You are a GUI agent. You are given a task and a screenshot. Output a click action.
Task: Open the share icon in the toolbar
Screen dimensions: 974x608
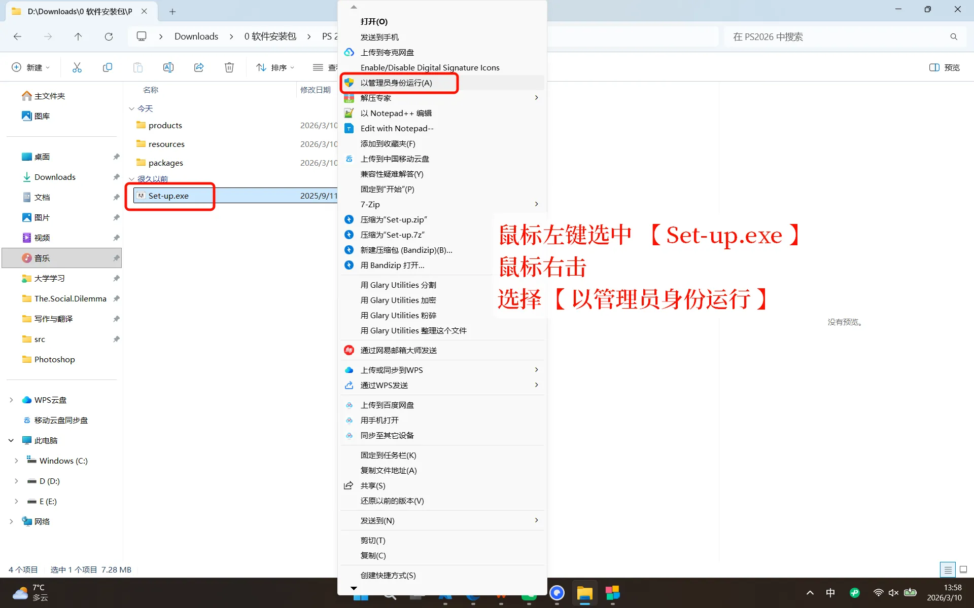click(199, 67)
